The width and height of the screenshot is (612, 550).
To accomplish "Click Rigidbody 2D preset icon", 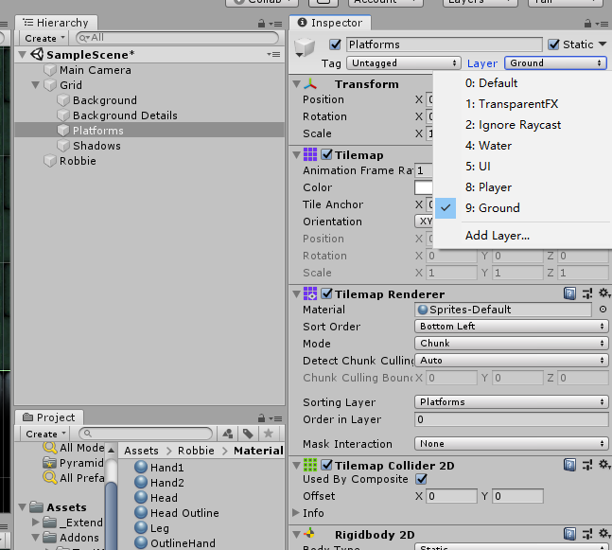I will point(587,534).
